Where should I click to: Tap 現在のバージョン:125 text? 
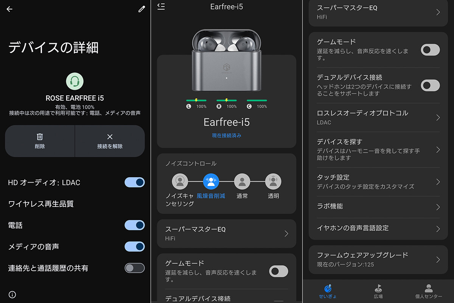pos(345,264)
